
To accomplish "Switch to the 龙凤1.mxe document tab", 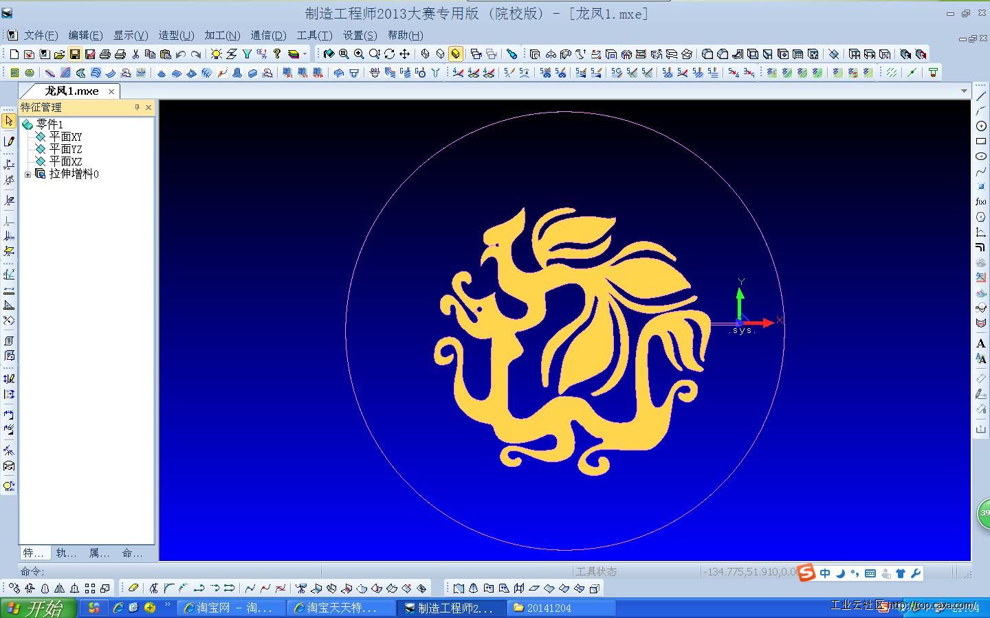I will 71,91.
